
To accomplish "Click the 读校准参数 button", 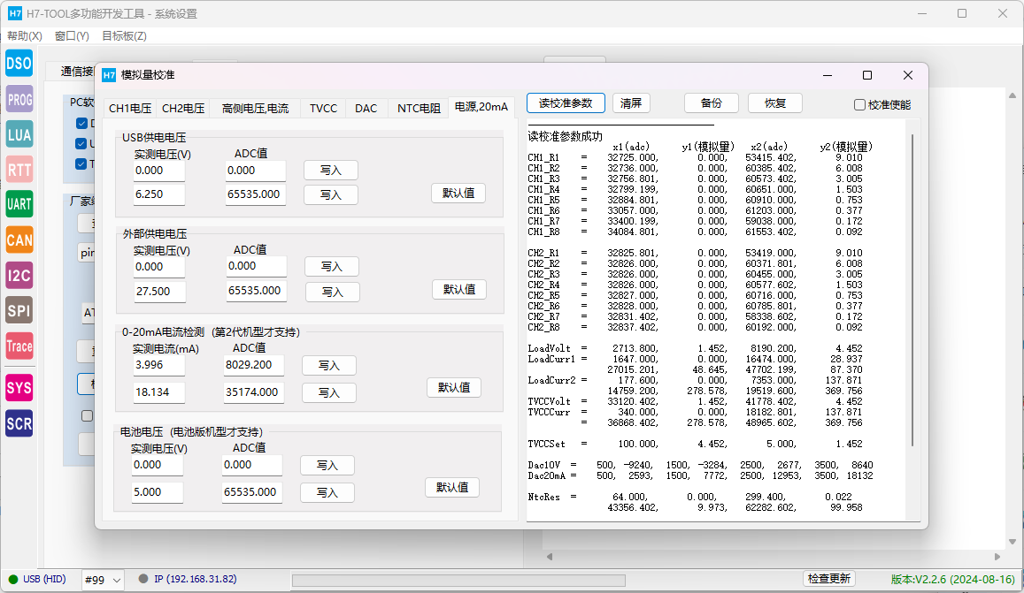I will [x=566, y=103].
